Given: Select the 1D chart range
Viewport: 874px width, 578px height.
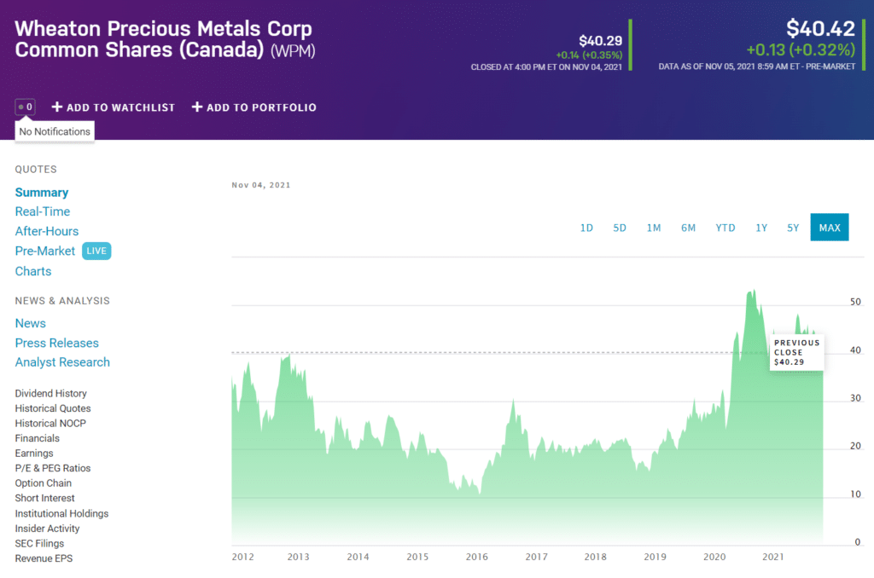Looking at the screenshot, I should (x=586, y=228).
